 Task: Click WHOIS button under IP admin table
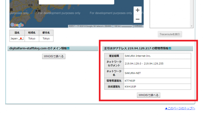[148, 95]
